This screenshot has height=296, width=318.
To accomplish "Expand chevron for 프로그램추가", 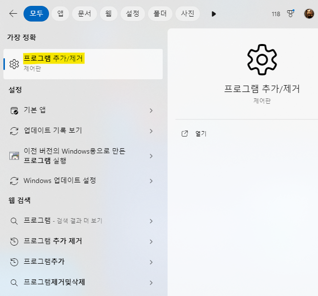I will click(x=151, y=262).
